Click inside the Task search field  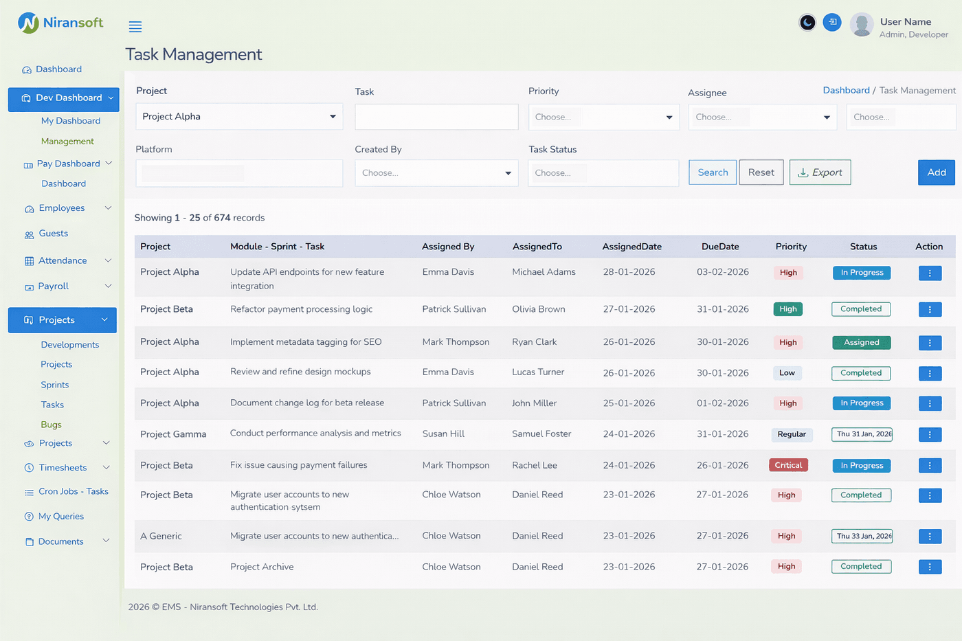coord(436,116)
